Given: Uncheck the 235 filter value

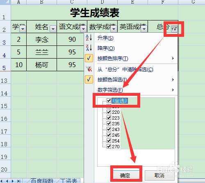Looking at the screenshot, I should pyautogui.click(x=109, y=124).
